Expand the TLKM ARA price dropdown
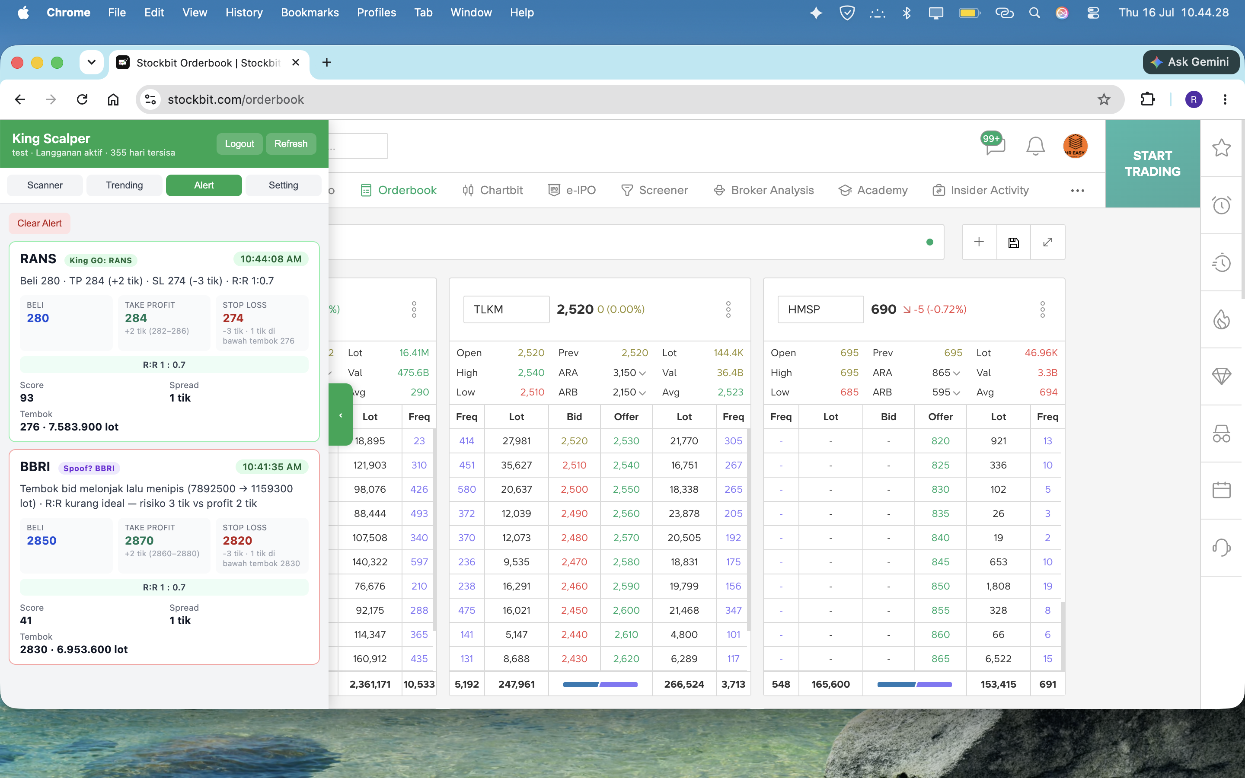The width and height of the screenshot is (1245, 778). (642, 373)
